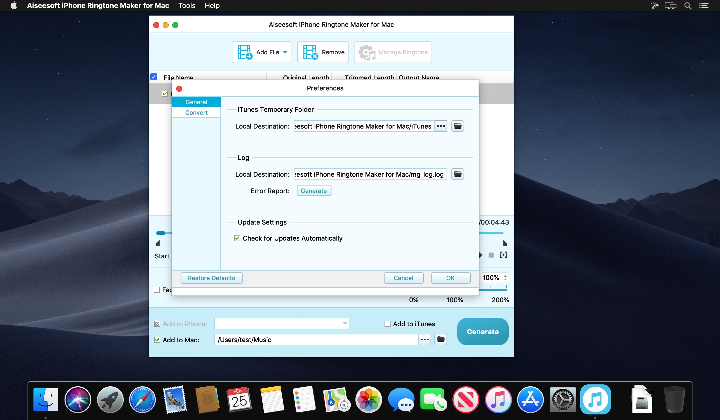The image size is (720, 420).
Task: Click Restore Defaults in Preferences
Action: click(x=212, y=278)
